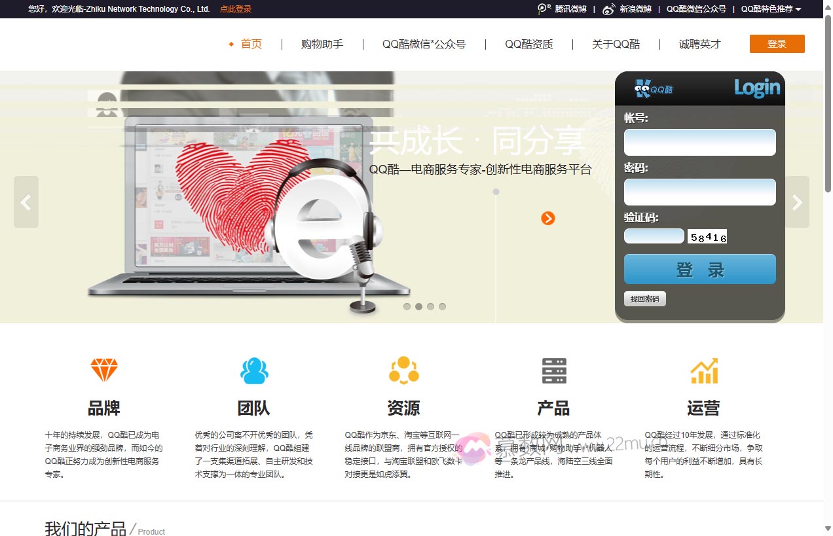Click the left carousel chevron arrow

pos(26,202)
